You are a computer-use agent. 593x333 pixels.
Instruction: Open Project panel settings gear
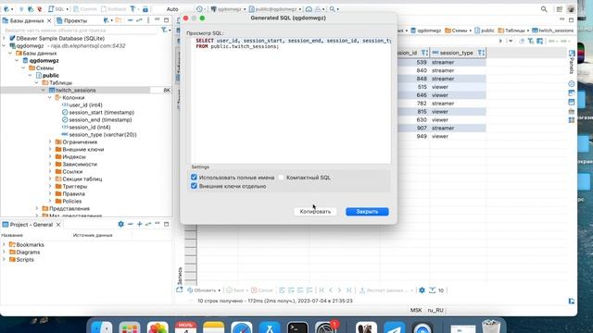(x=121, y=224)
